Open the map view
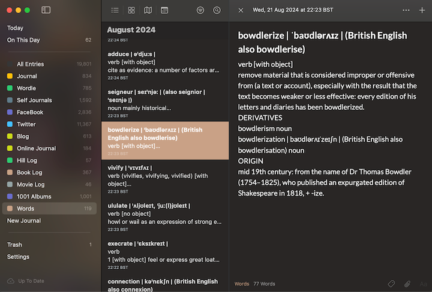This screenshot has height=292, width=432. [148, 10]
